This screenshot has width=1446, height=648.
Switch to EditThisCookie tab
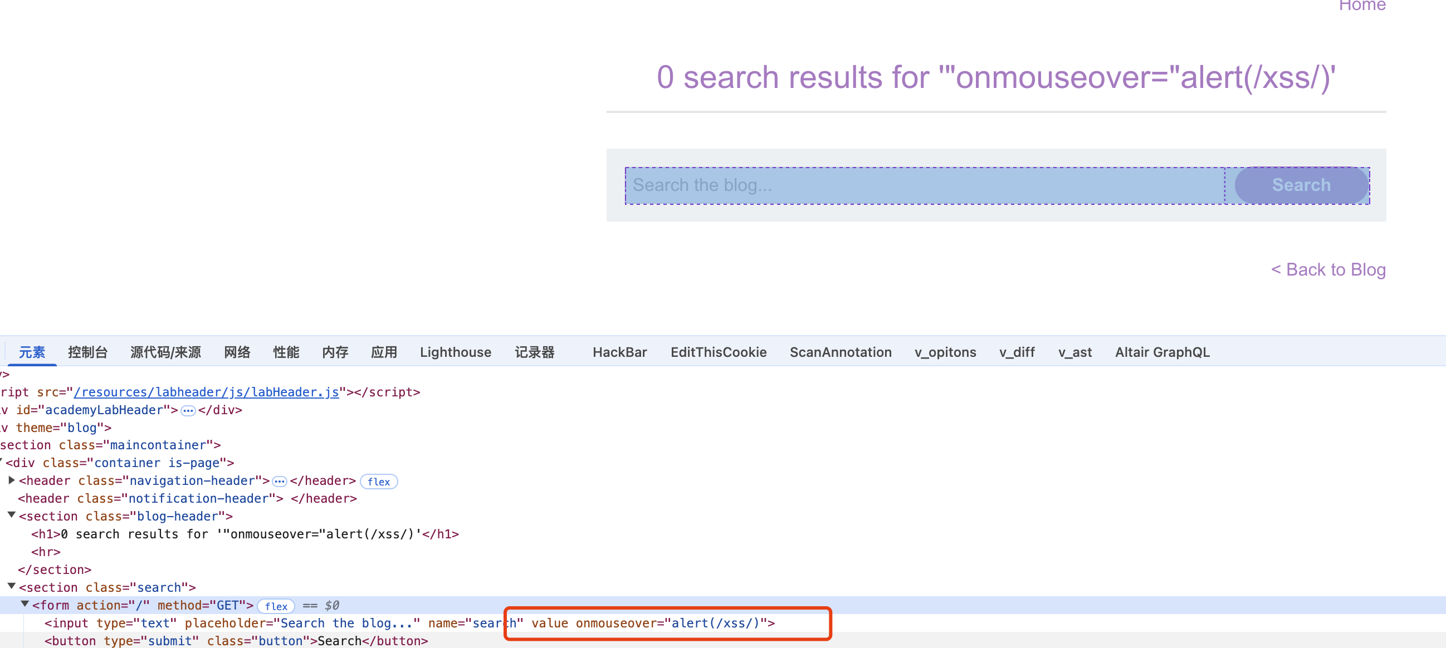click(718, 352)
